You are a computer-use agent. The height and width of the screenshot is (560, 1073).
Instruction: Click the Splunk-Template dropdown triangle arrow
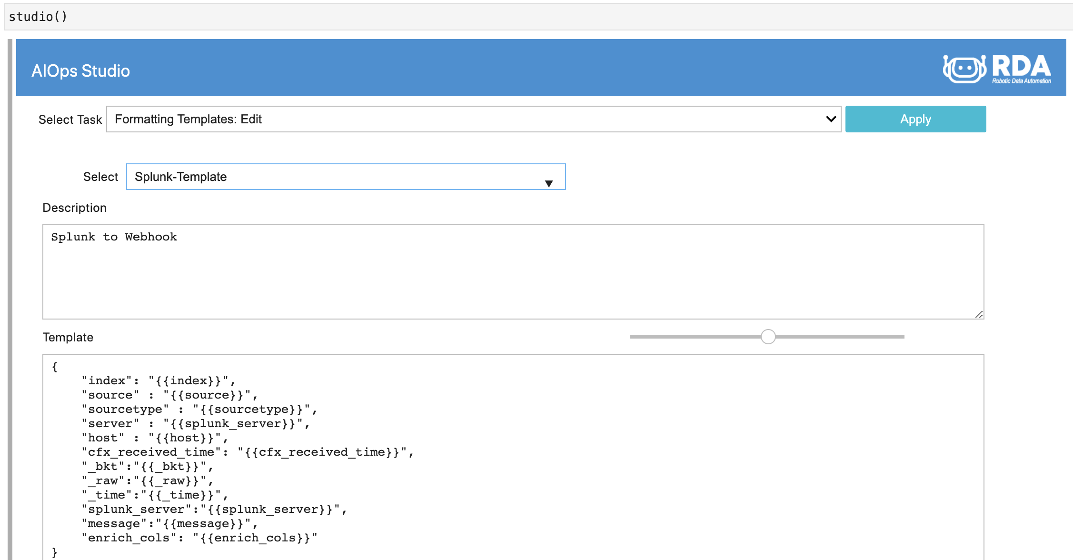pos(548,184)
